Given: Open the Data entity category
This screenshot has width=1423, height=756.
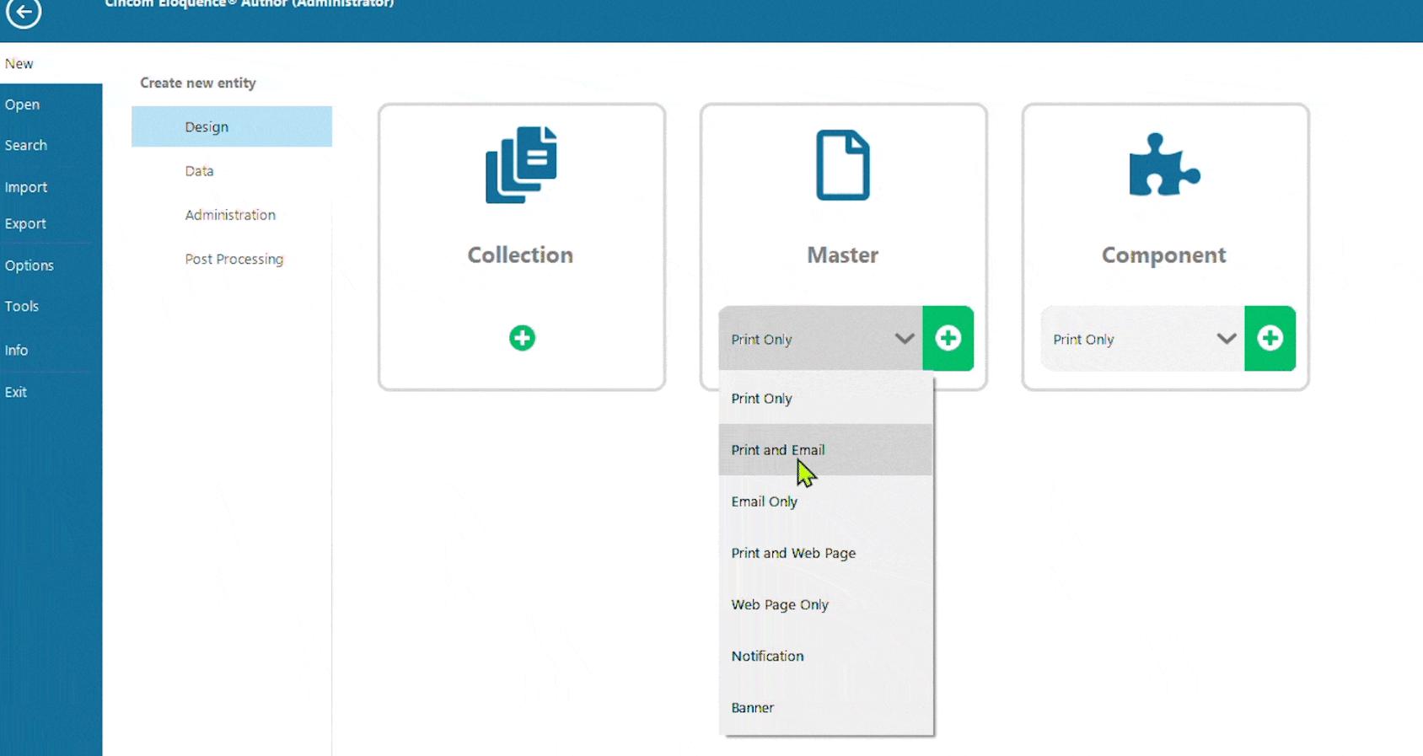Looking at the screenshot, I should 199,171.
